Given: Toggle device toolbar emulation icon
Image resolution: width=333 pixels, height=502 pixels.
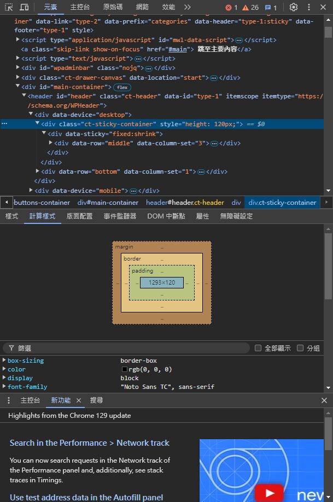Looking at the screenshot, I should (24, 7).
